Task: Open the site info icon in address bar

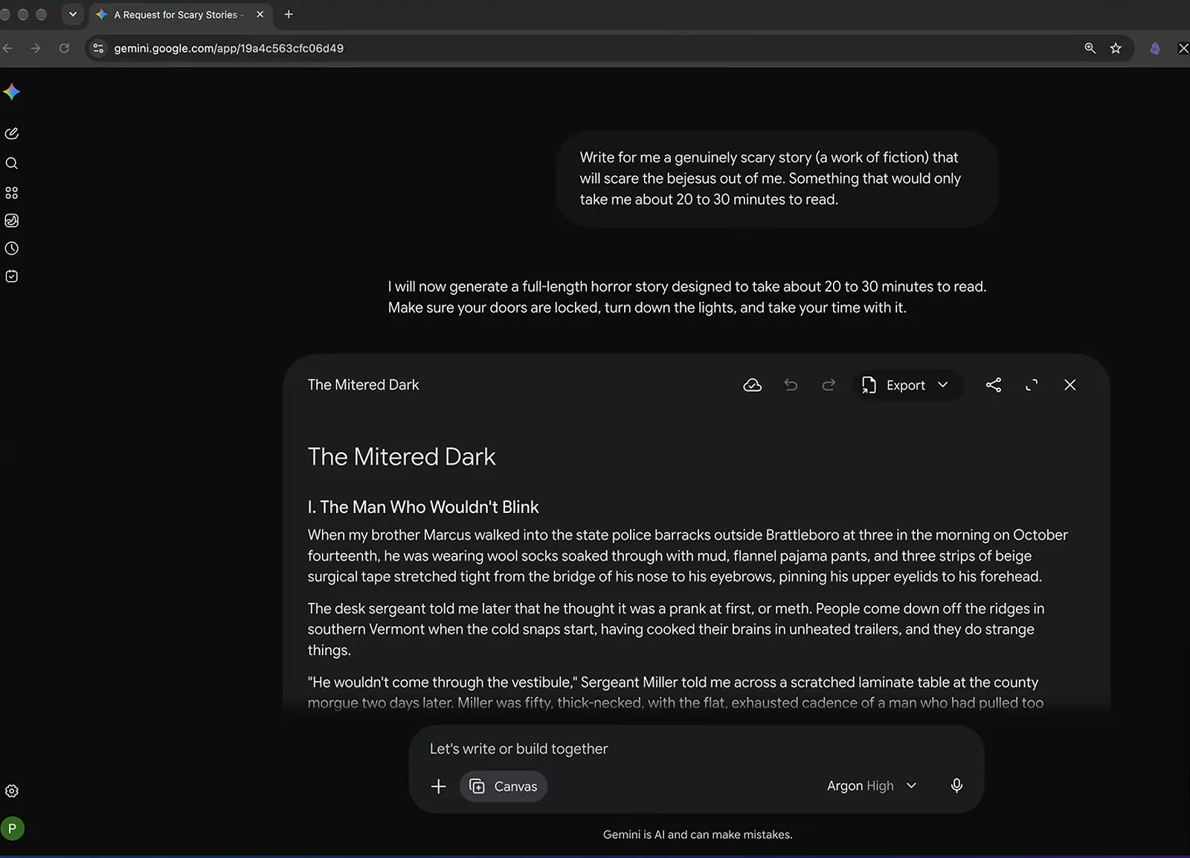Action: point(98,48)
